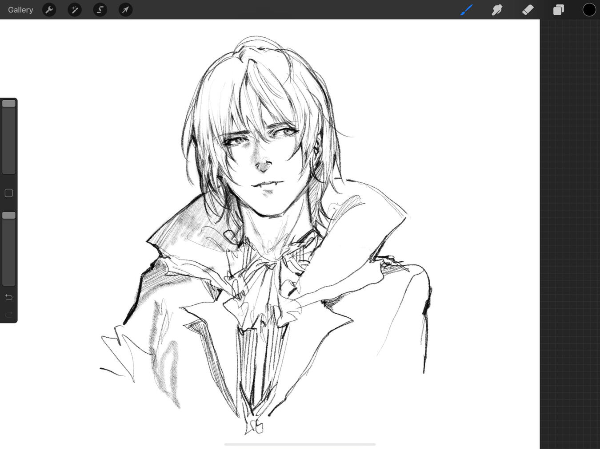Tap the square Modify button in sidebar
The width and height of the screenshot is (600, 449).
9,193
